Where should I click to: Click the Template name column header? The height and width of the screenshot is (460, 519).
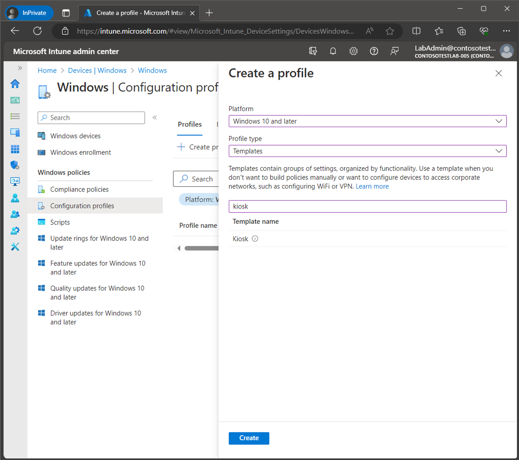pos(256,221)
